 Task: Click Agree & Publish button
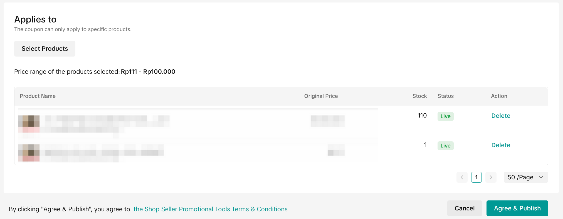517,208
